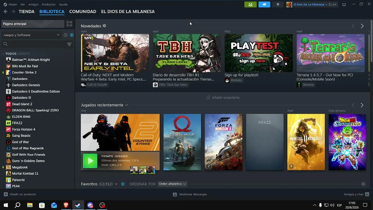Open the Ver menu

click(x=23, y=4)
